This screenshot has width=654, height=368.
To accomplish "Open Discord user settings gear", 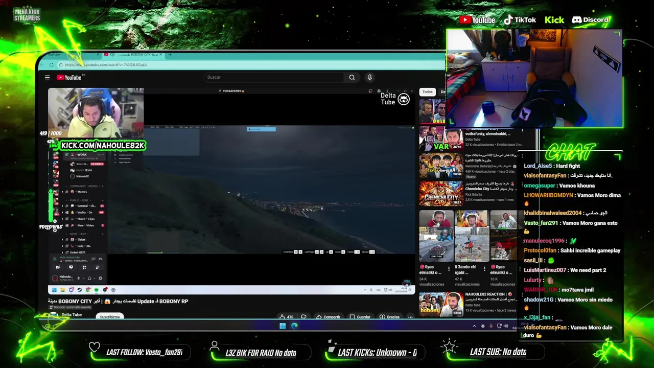I will (x=100, y=278).
